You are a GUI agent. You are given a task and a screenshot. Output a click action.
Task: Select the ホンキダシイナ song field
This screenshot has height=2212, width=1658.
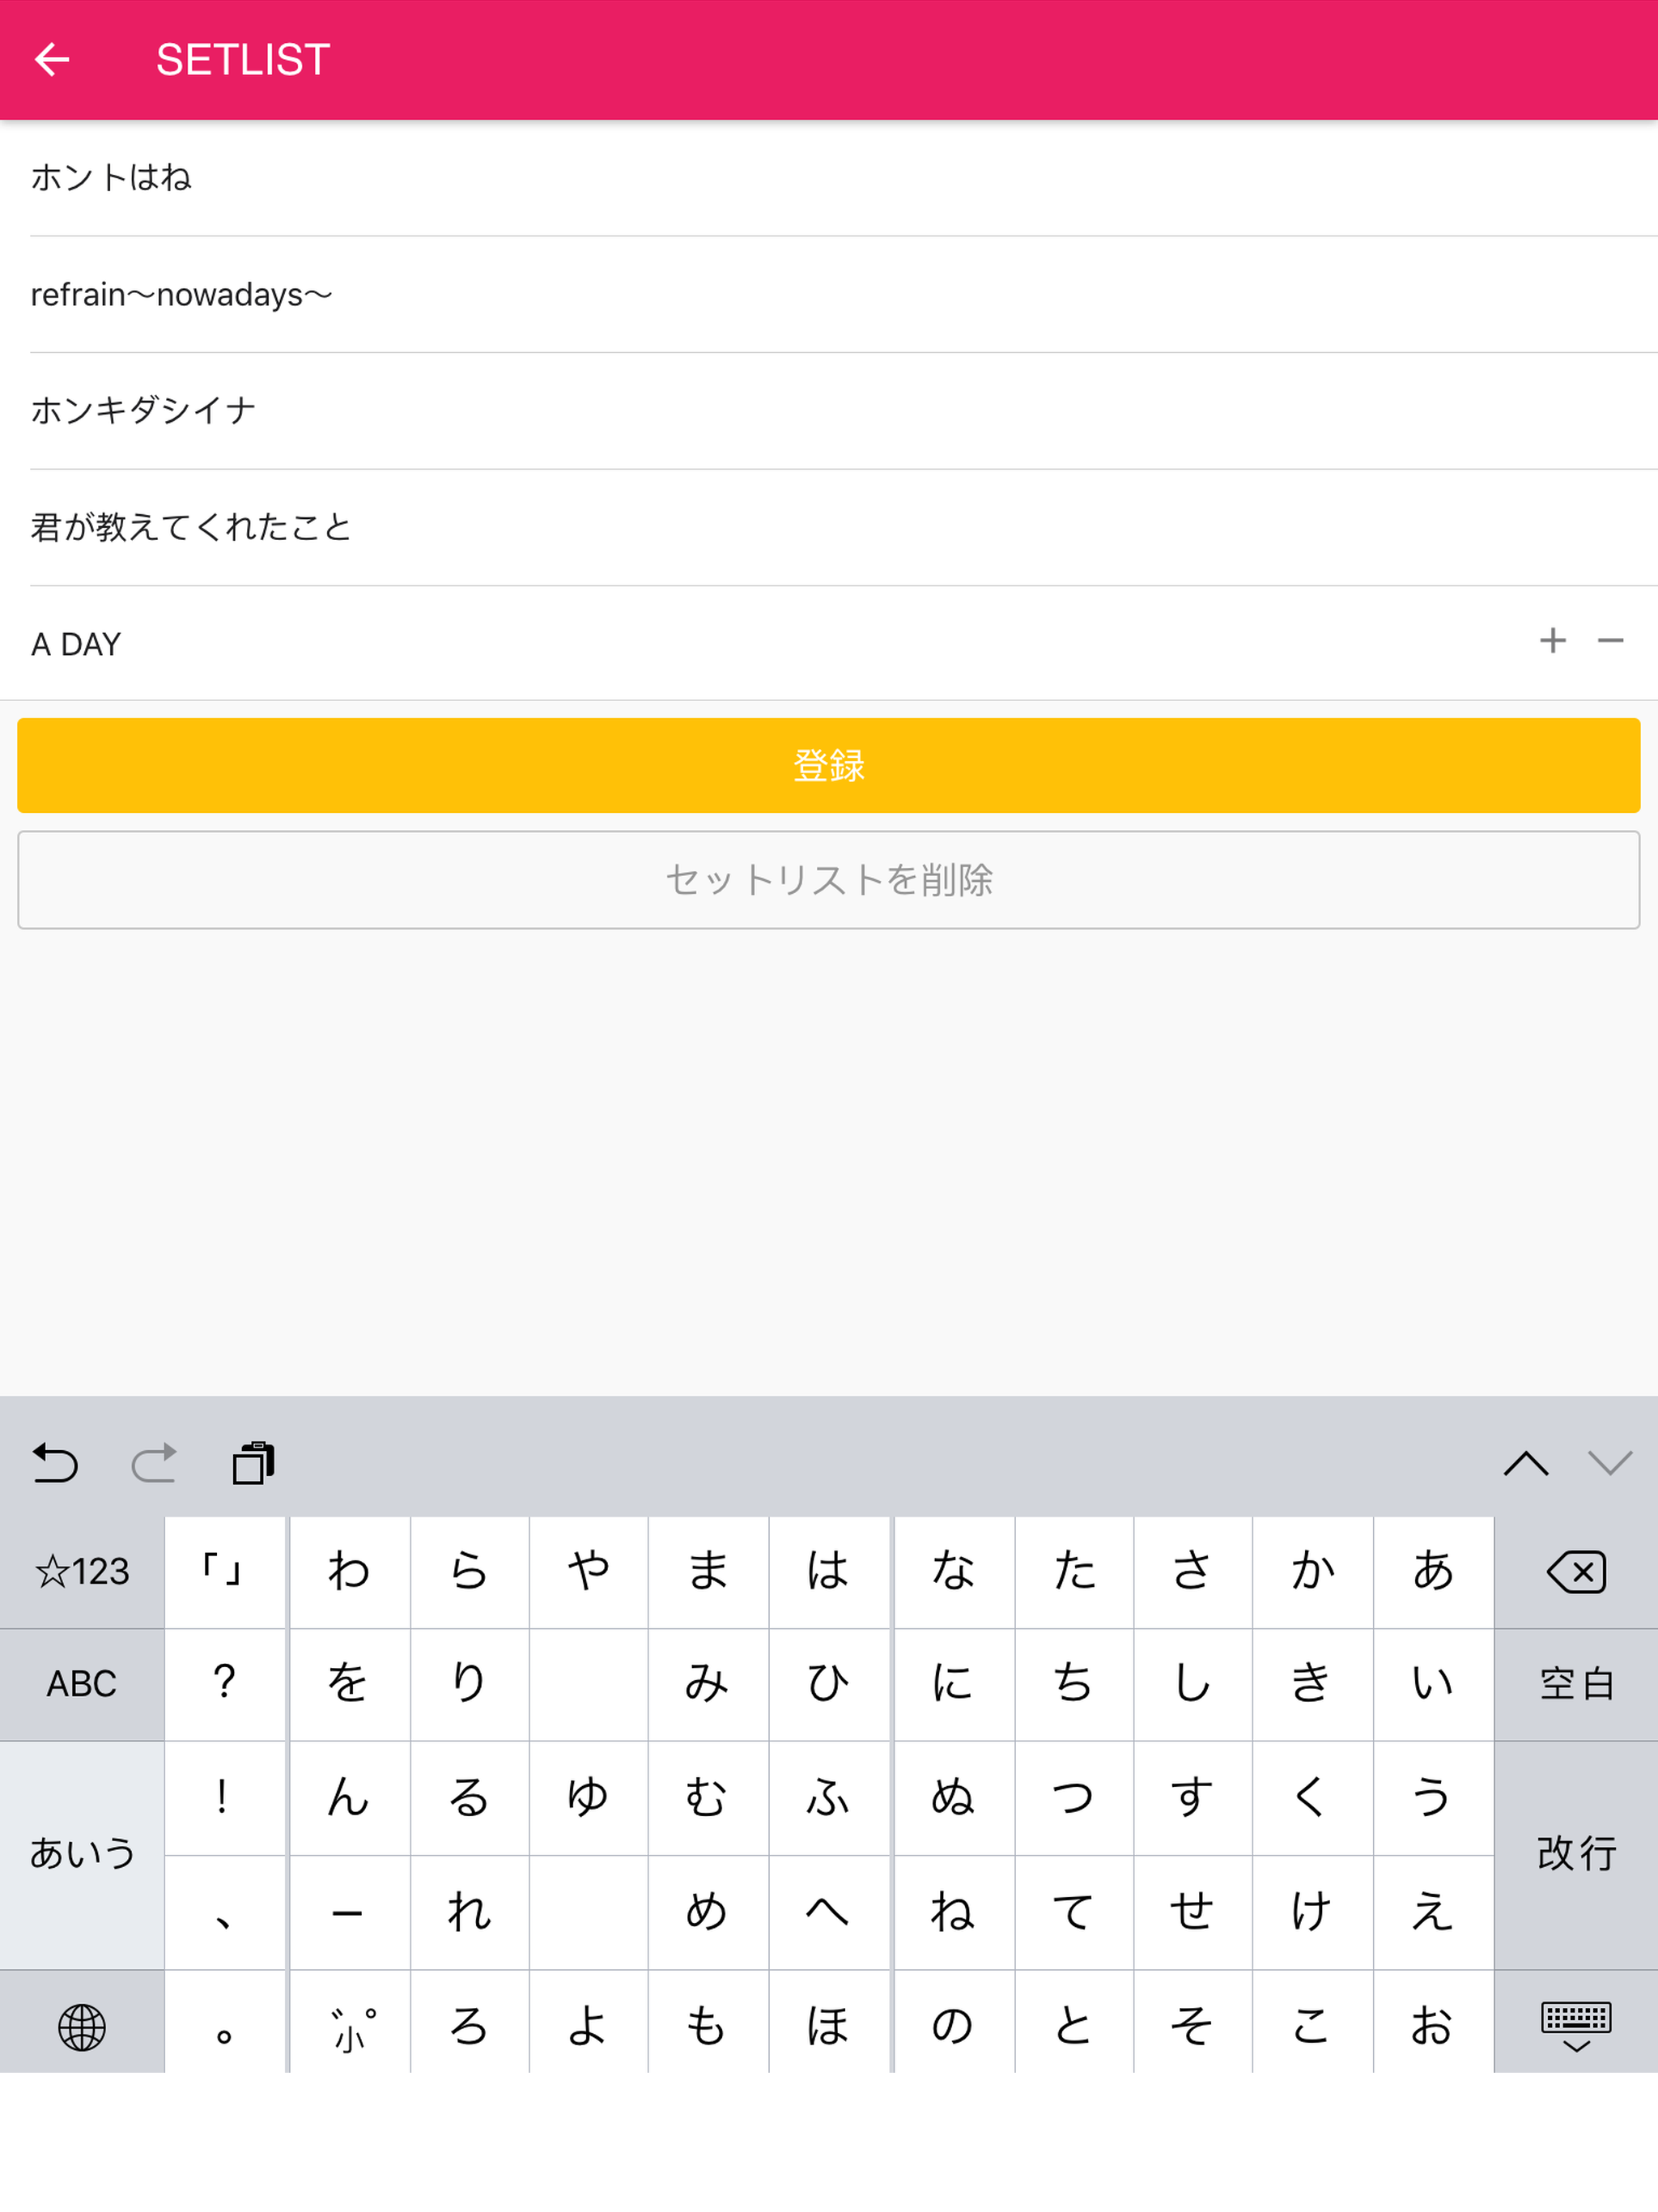click(x=844, y=411)
